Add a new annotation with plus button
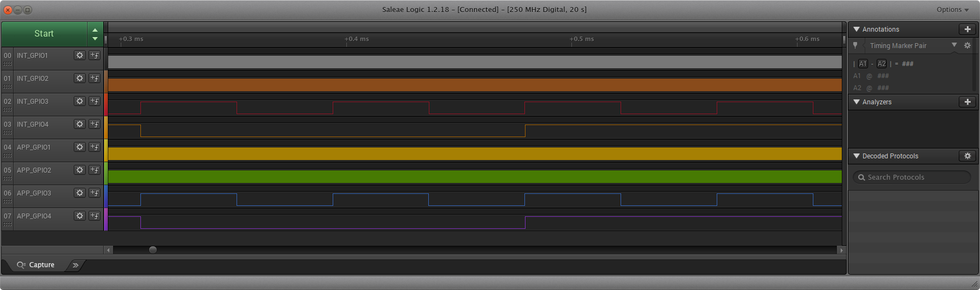 pos(967,29)
